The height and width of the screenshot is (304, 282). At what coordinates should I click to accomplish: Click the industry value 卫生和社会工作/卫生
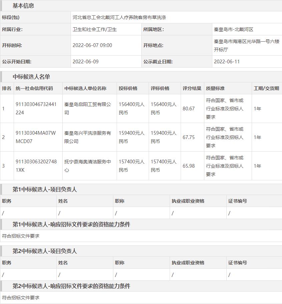click(x=95, y=29)
